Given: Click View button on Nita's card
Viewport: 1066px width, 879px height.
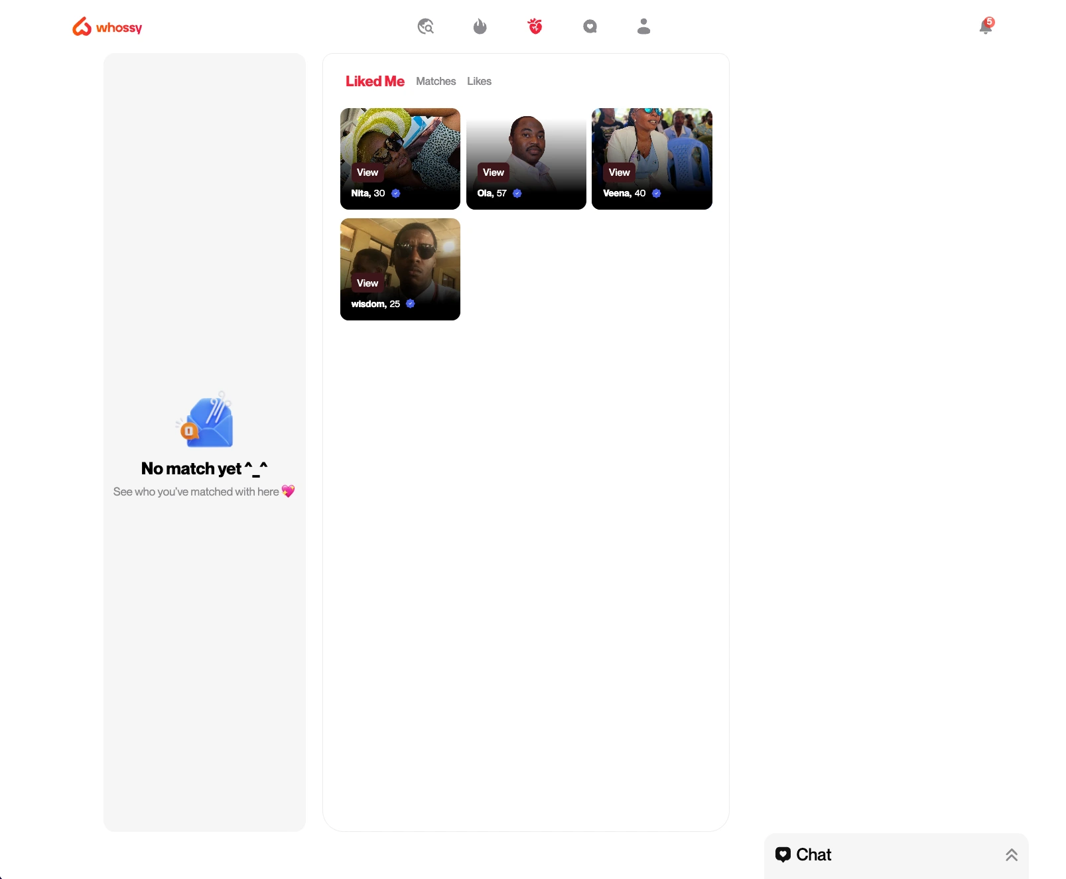Looking at the screenshot, I should point(367,172).
